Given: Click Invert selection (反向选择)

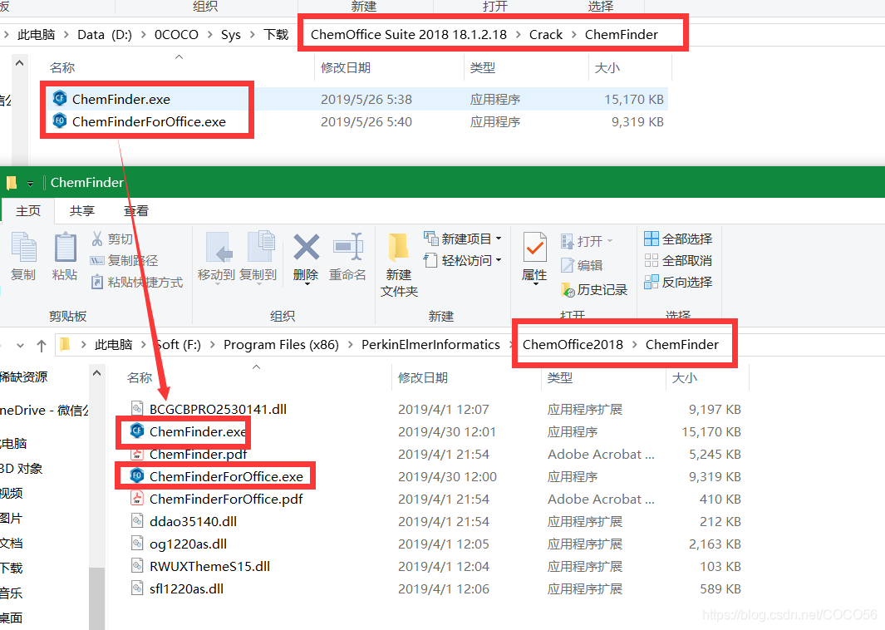Looking at the screenshot, I should 678,282.
